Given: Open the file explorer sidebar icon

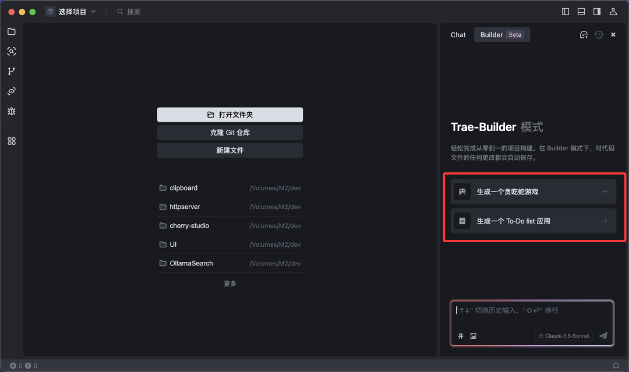Looking at the screenshot, I should (x=12, y=31).
